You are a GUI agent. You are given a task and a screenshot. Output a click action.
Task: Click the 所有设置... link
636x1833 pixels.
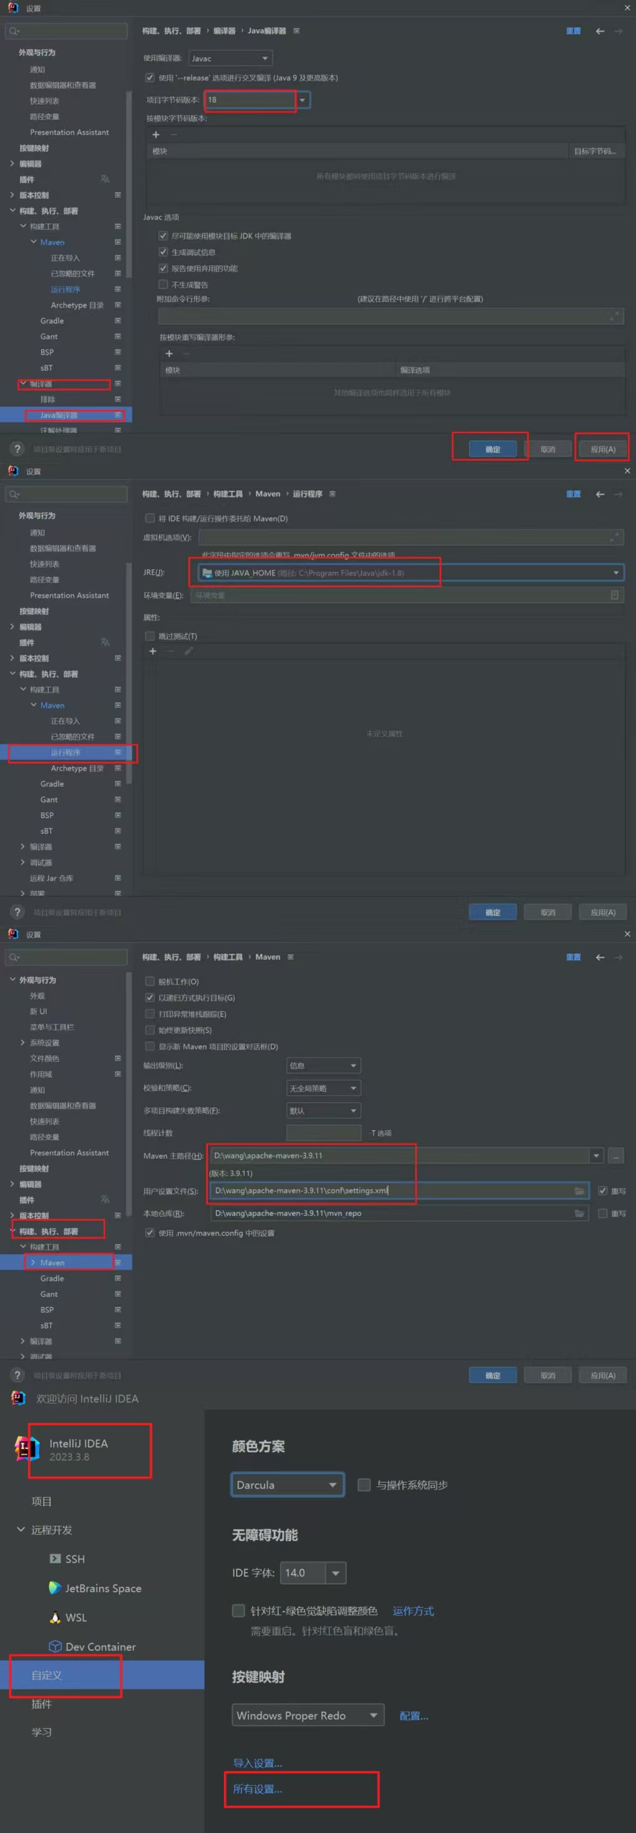258,1789
